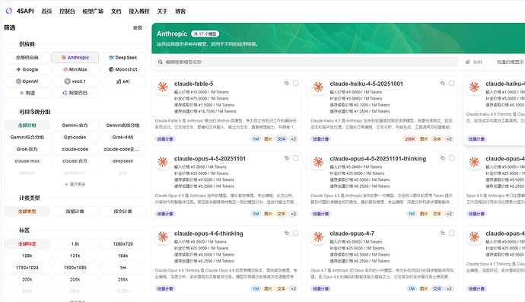Tick the checkbox on the claude-opus-4-7 card
The height and width of the screenshot is (302, 525).
[451, 233]
